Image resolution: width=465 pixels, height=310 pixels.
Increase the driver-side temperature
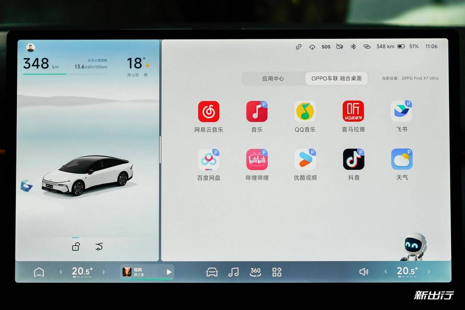pyautogui.click(x=103, y=272)
